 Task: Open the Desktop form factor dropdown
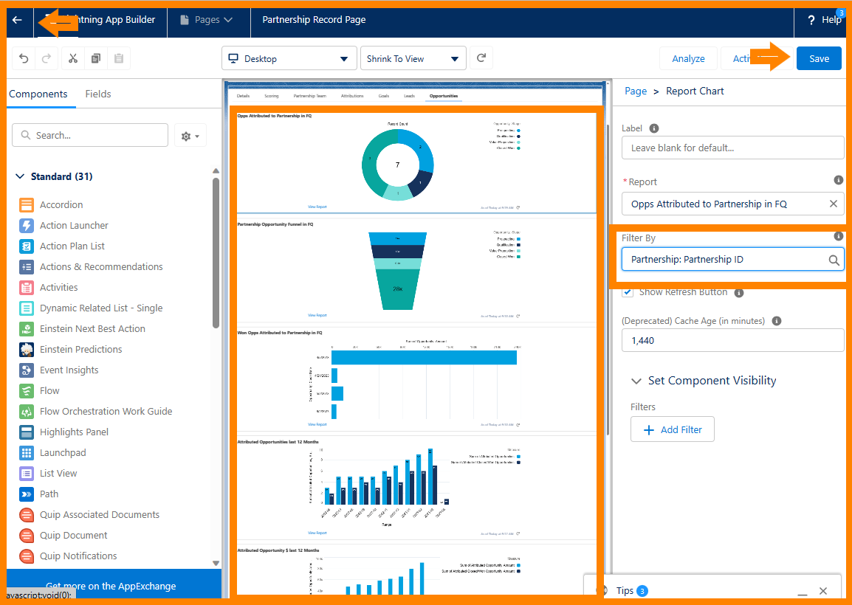point(289,58)
